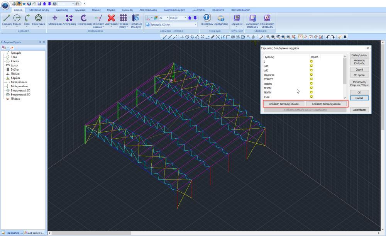Open the Αριθμήσεις numbering tool

(221, 20)
